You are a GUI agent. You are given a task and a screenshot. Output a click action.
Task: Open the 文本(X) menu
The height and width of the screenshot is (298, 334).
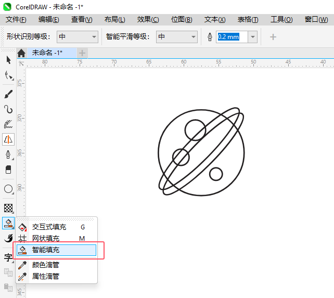click(x=215, y=20)
